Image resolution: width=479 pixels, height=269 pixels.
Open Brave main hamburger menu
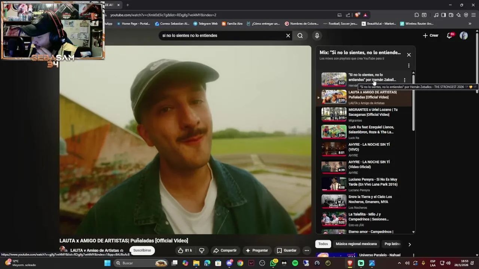coord(473,15)
